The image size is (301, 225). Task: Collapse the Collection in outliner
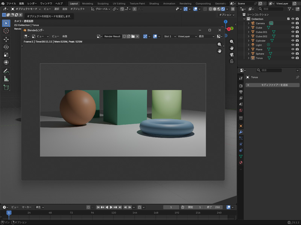(244, 19)
